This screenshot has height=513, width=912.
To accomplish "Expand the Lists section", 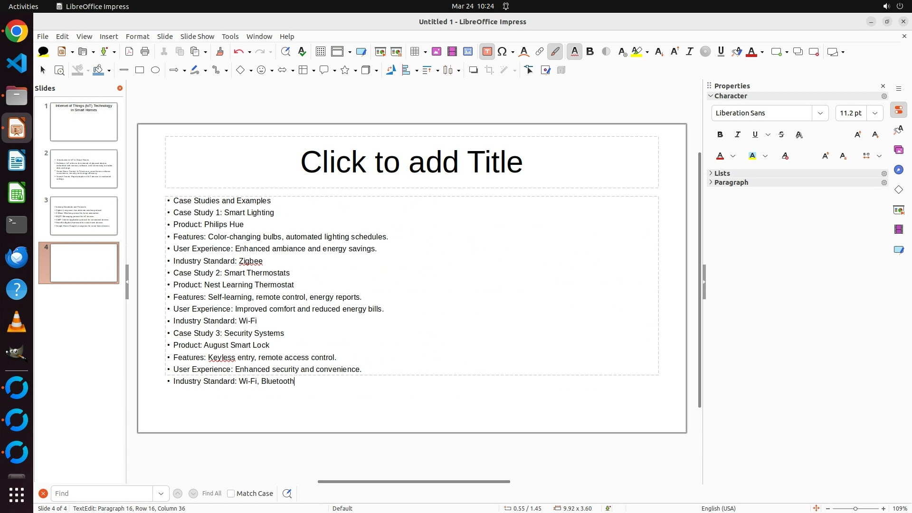I will pos(722,173).
